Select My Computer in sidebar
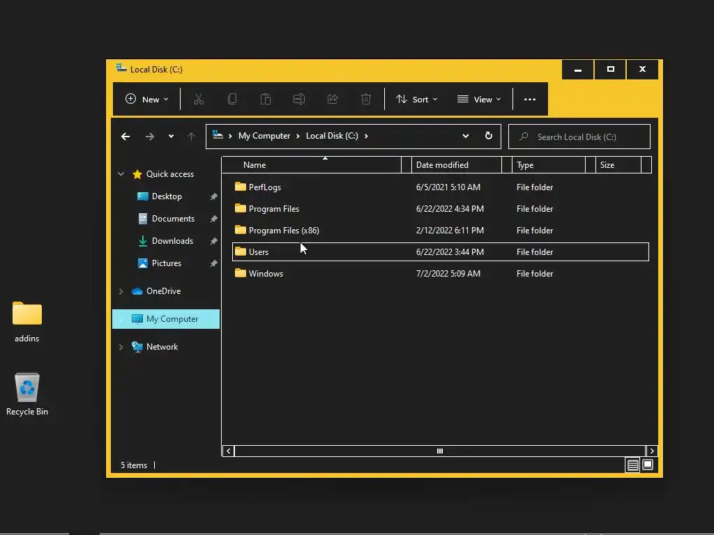This screenshot has height=535, width=714. click(166, 319)
